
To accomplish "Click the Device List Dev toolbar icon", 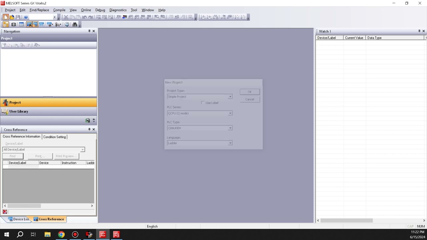I will tap(35, 24).
